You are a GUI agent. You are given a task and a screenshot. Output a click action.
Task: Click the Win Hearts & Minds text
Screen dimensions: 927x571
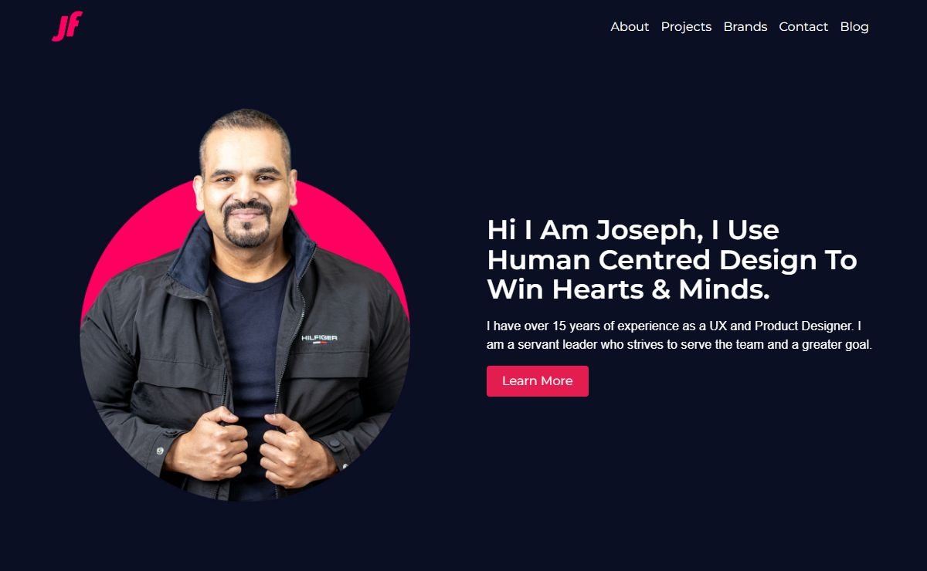coord(629,290)
